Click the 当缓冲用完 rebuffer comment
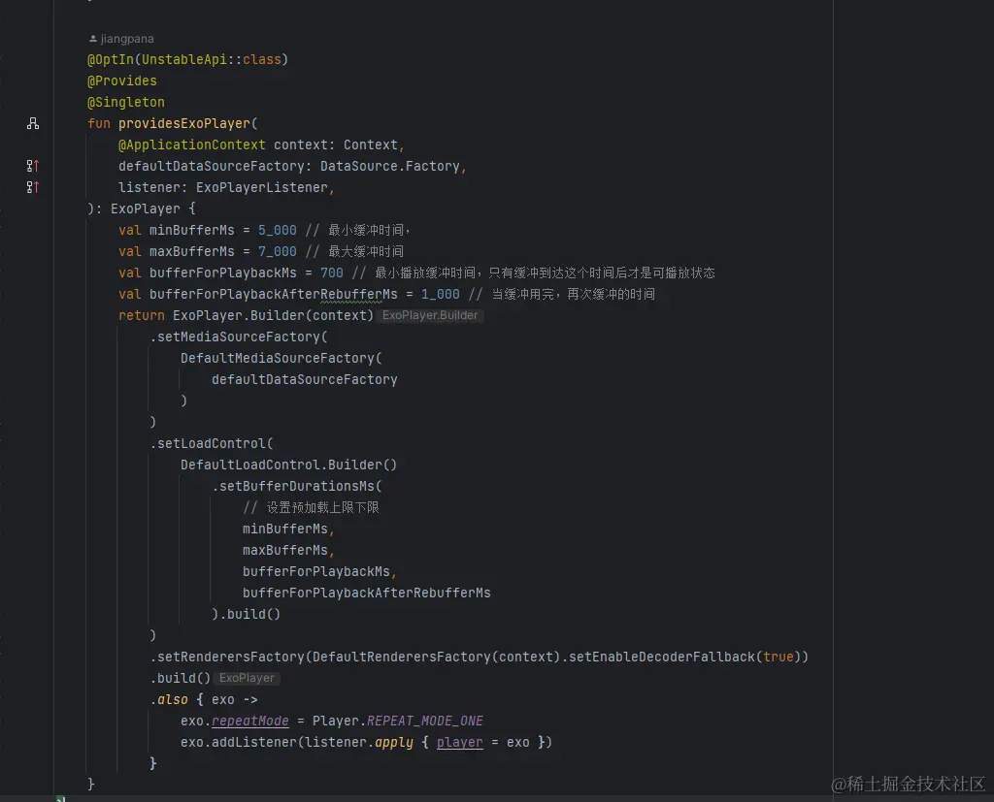Viewport: 994px width, 802px height. (x=562, y=294)
